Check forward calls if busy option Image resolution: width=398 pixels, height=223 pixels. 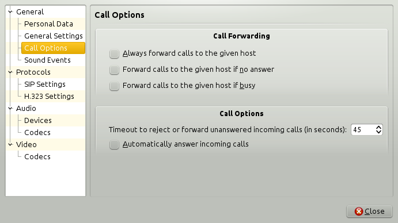coord(114,86)
